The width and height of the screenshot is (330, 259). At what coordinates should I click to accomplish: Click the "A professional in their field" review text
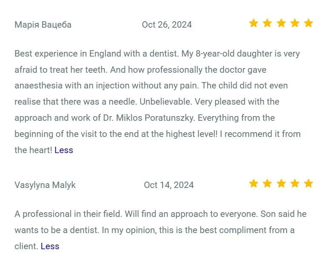click(160, 230)
